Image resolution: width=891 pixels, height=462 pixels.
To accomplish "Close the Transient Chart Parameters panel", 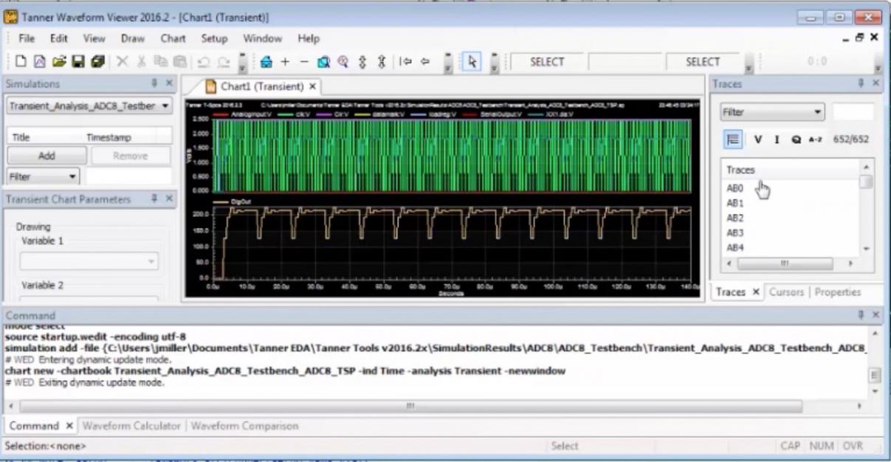I will (x=168, y=199).
